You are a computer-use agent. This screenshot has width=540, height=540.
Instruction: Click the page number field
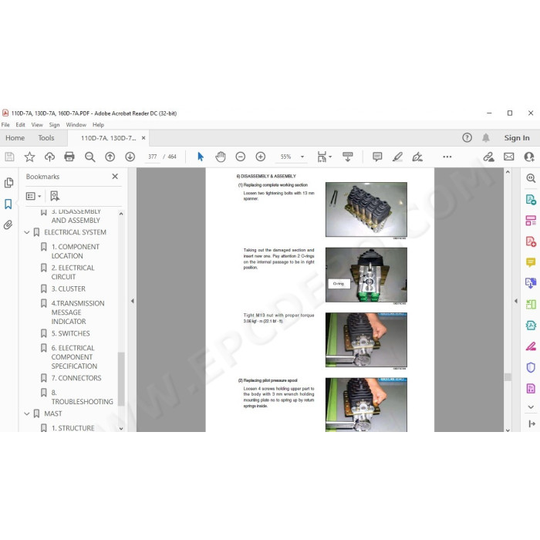152,157
